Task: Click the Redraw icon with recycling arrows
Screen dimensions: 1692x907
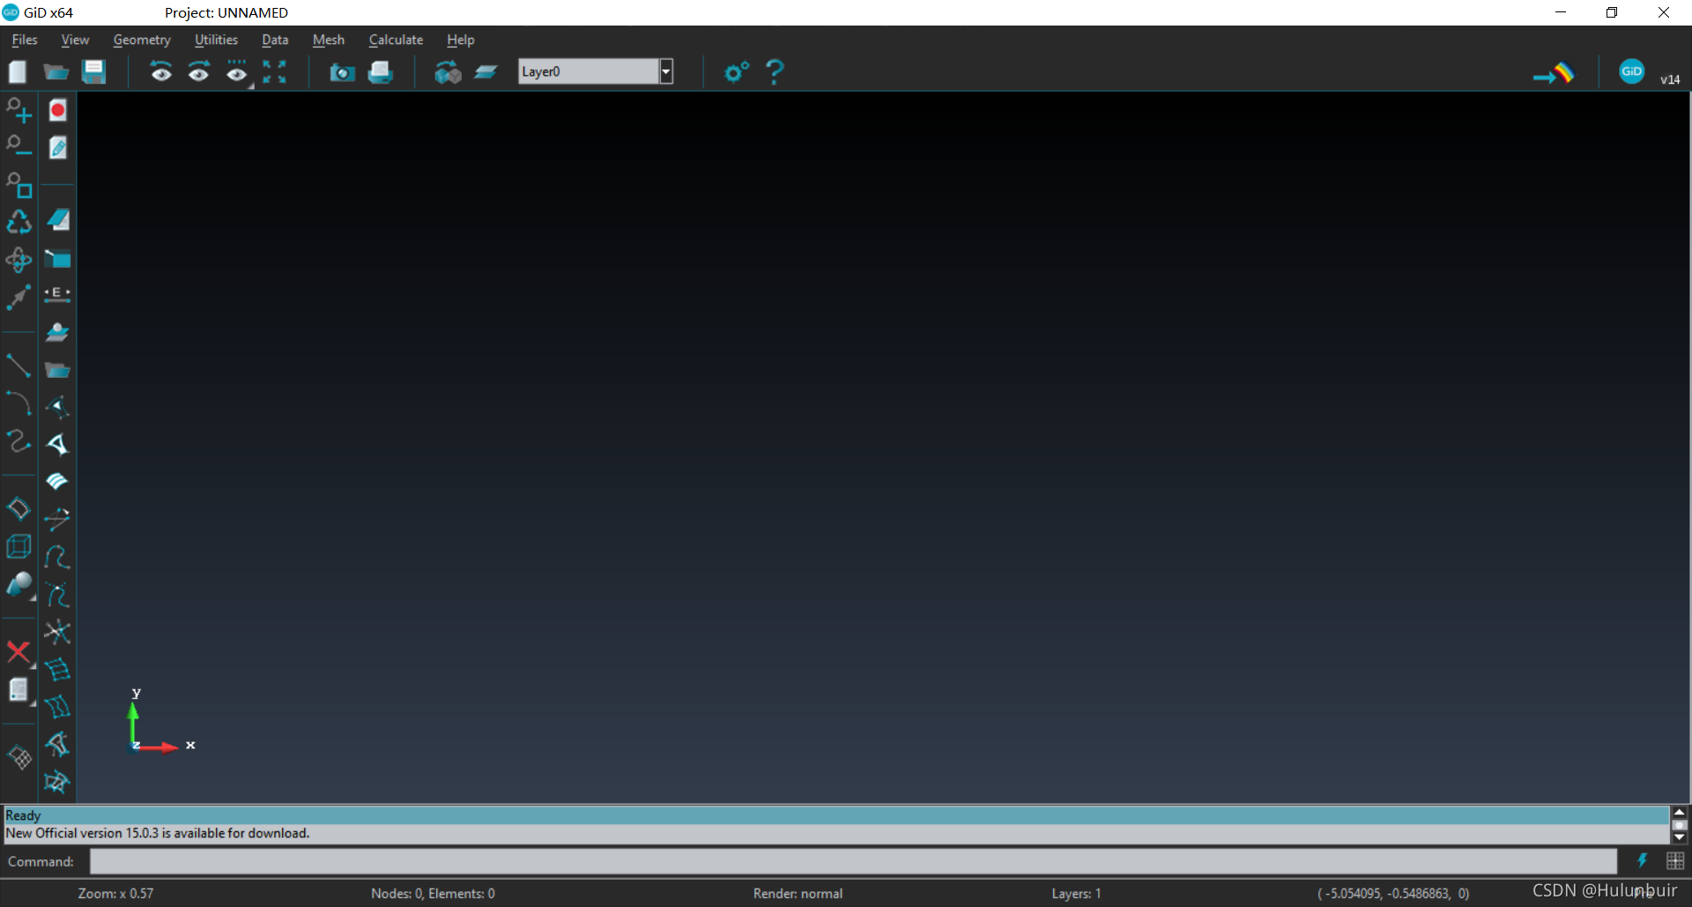Action: pyautogui.click(x=19, y=222)
